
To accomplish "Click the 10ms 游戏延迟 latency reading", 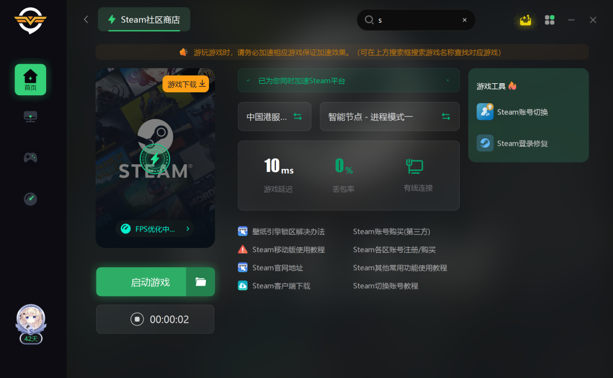I will click(278, 174).
